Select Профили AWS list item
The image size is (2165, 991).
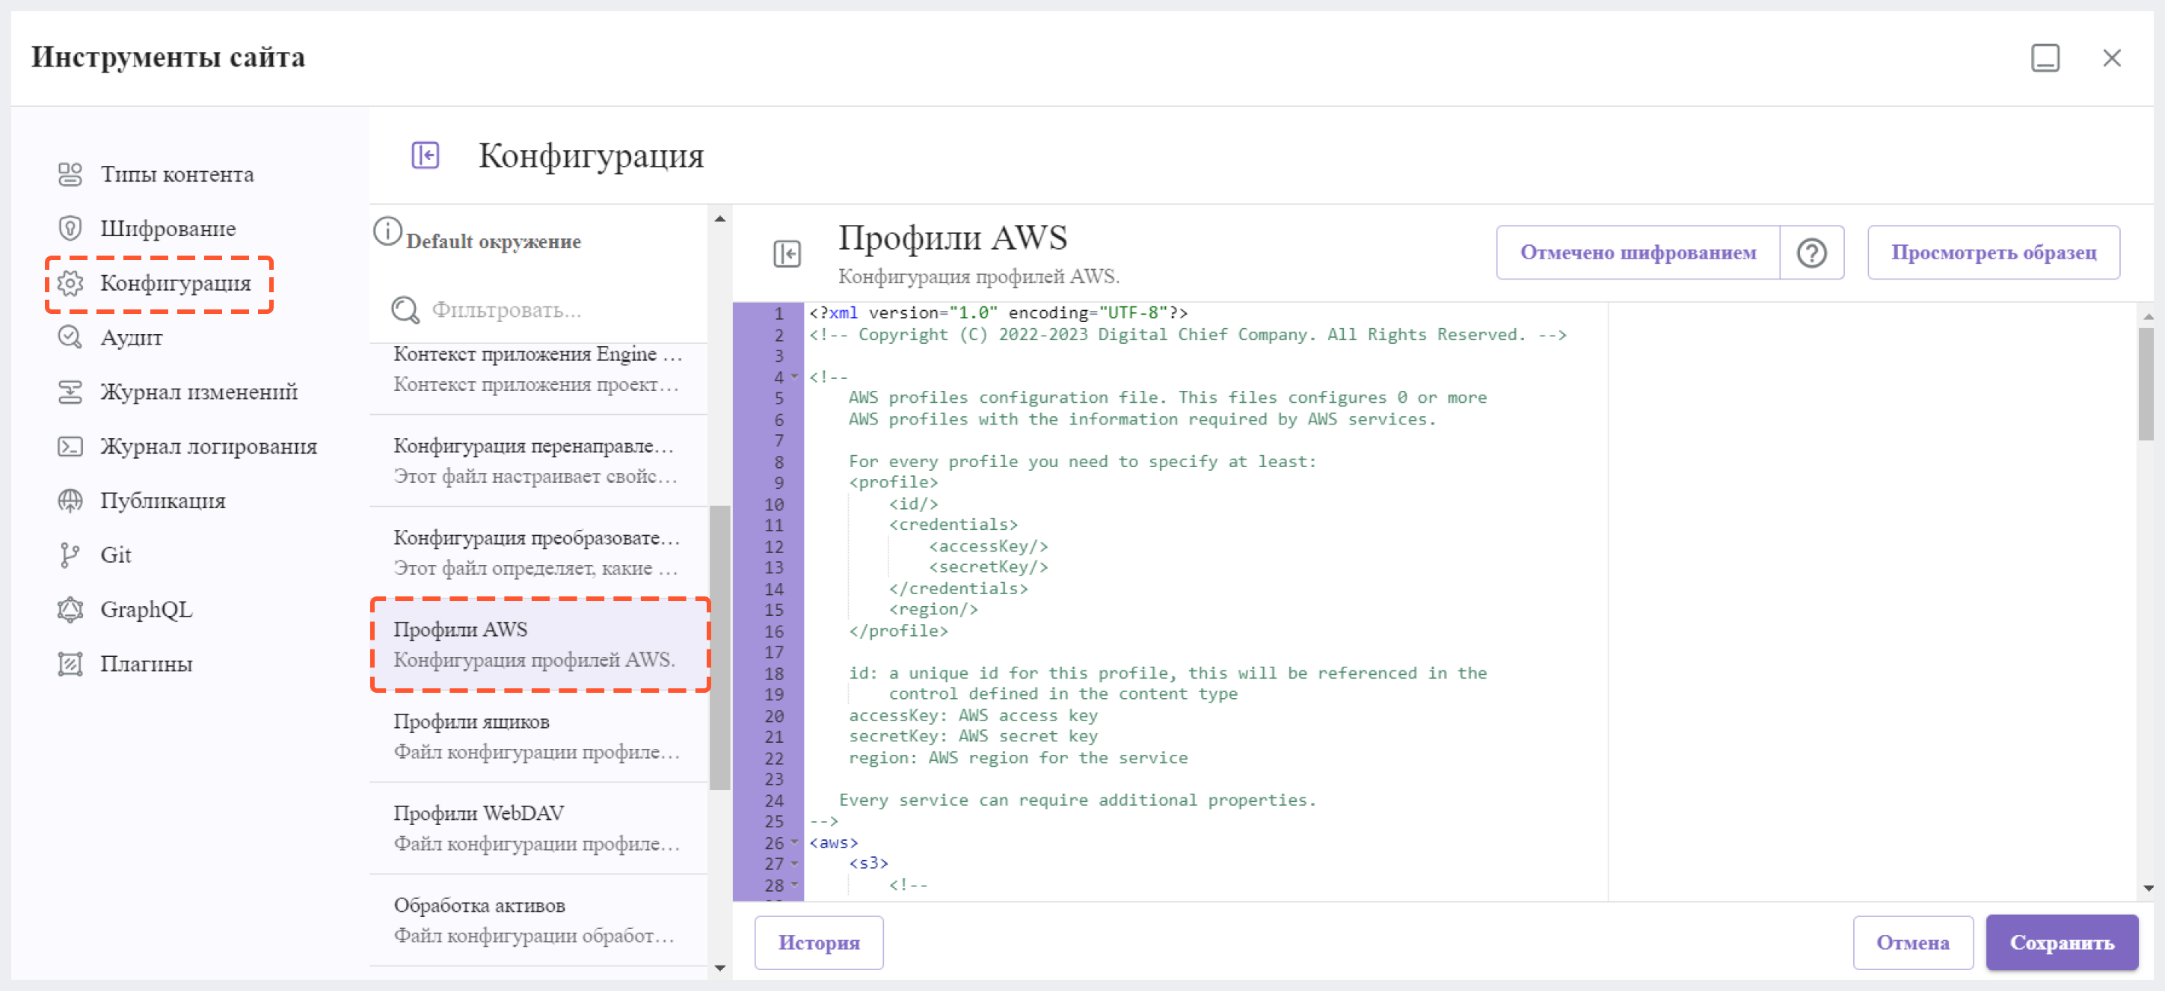pyautogui.click(x=538, y=644)
